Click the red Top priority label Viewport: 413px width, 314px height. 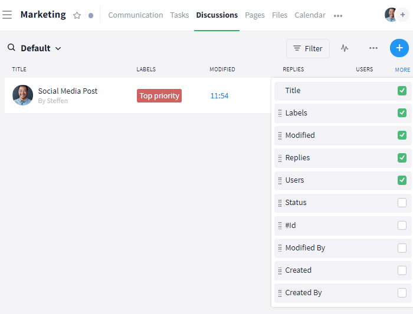(159, 95)
